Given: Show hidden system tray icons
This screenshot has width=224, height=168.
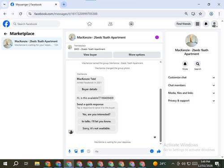Looking at the screenshot, I should click(x=173, y=164).
